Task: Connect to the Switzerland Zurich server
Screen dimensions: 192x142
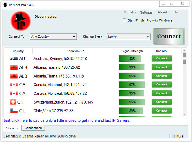Action: click(x=162, y=102)
